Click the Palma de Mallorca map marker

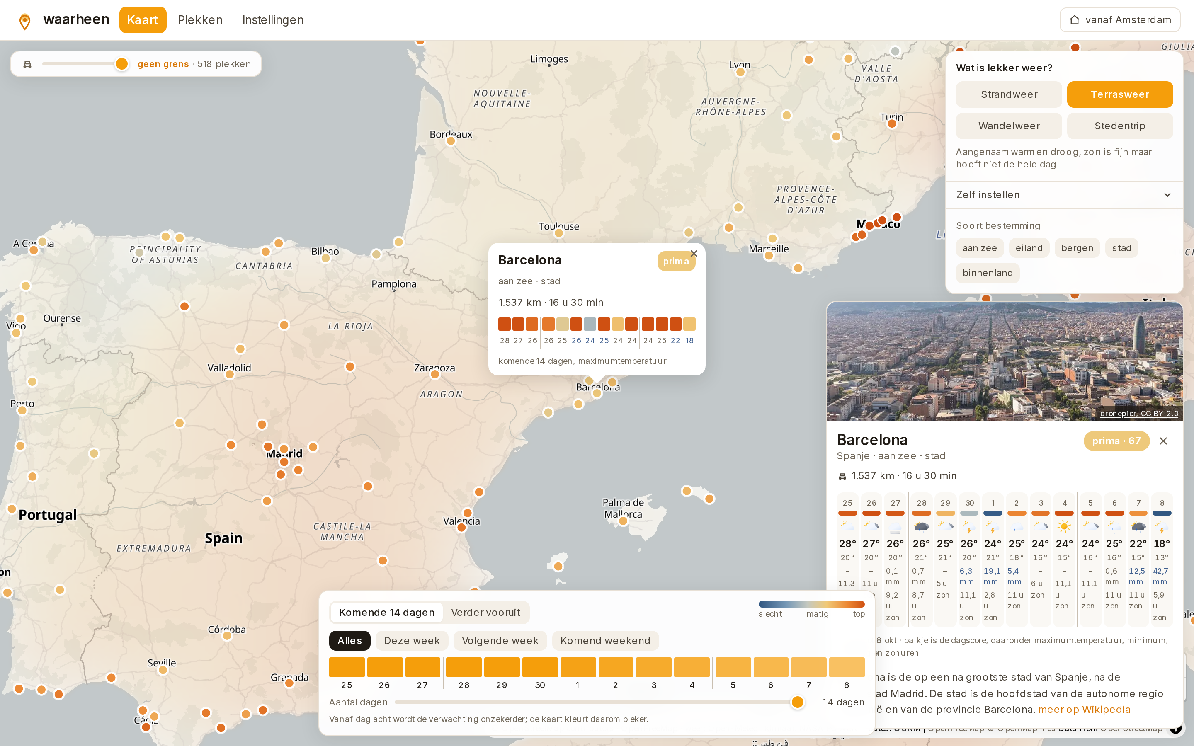coord(623,521)
